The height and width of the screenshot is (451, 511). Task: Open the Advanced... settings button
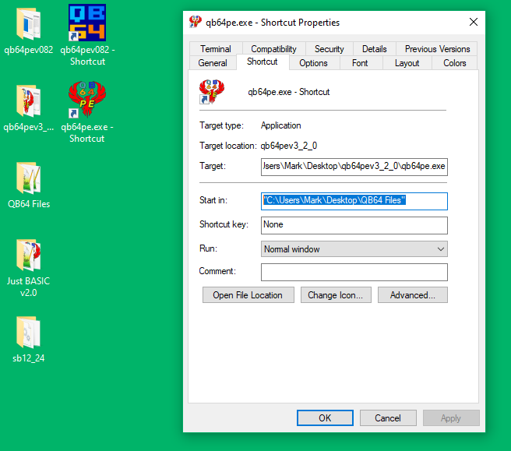click(x=413, y=295)
